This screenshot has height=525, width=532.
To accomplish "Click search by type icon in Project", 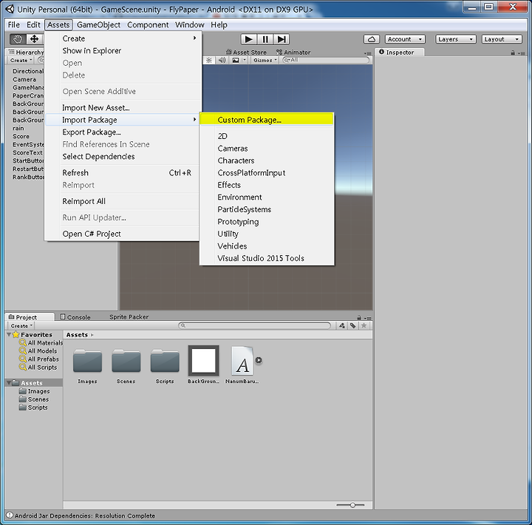I will click(341, 325).
